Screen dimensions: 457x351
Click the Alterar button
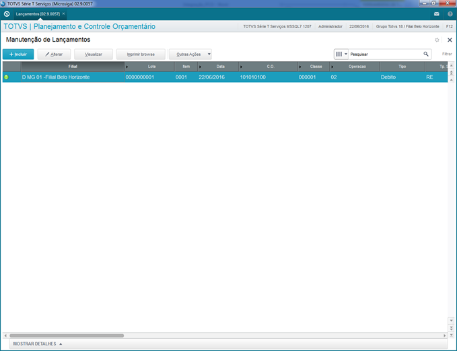click(x=54, y=54)
